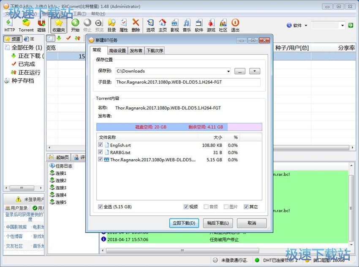This screenshot has width=359, height=267.
Task: Open the 中国影视库 link
Action: [x=16, y=227]
